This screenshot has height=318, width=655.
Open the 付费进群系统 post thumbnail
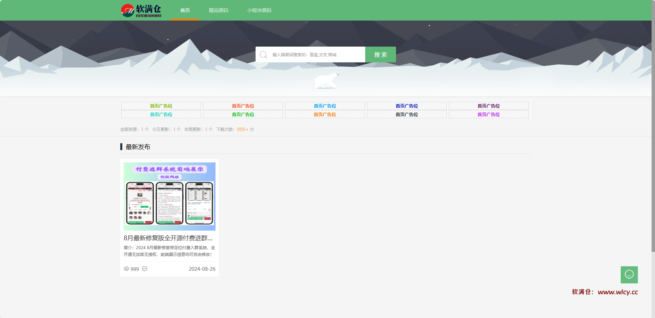[x=170, y=196]
